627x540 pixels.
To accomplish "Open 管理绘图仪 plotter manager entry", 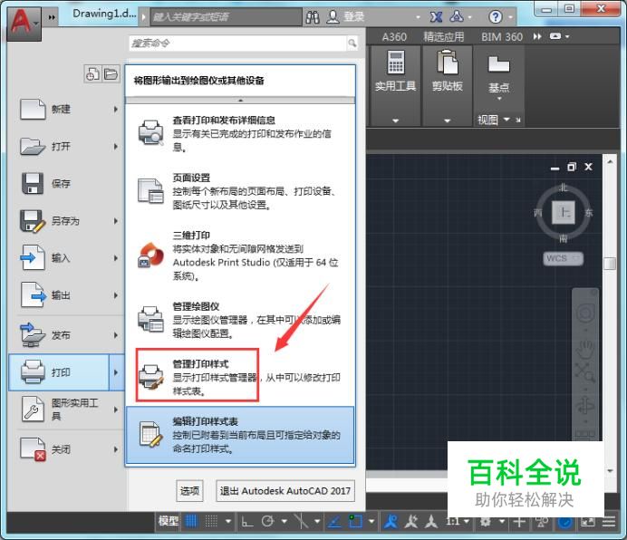I will click(x=240, y=320).
